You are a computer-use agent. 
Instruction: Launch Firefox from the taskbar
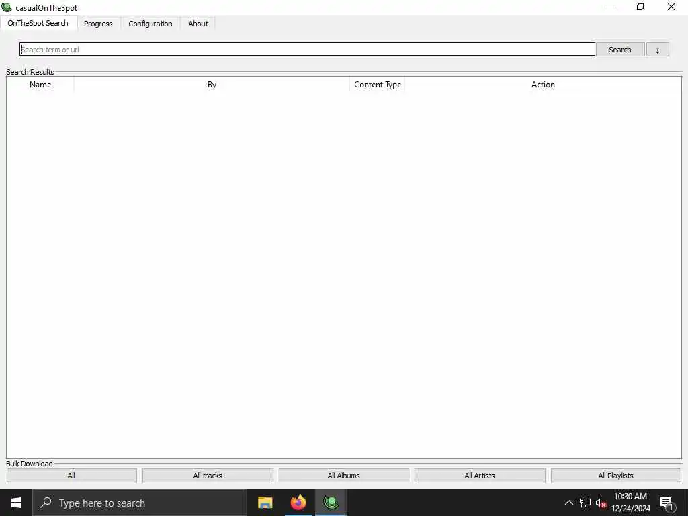298,503
